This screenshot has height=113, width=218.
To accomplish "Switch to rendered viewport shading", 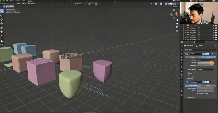I will coord(176,4).
